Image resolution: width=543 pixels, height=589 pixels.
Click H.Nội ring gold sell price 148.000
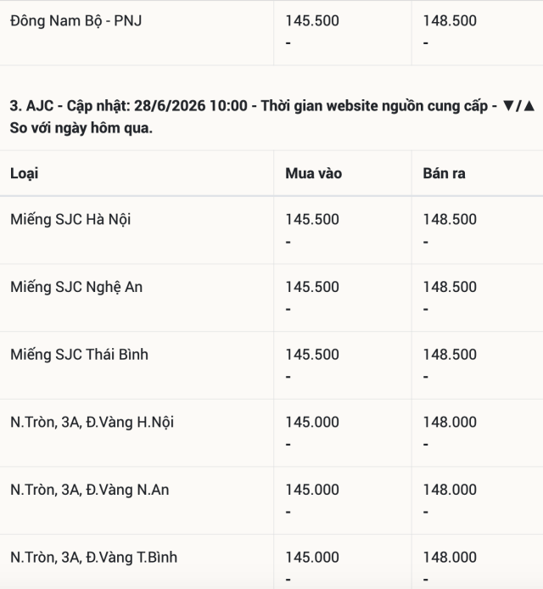pos(450,422)
